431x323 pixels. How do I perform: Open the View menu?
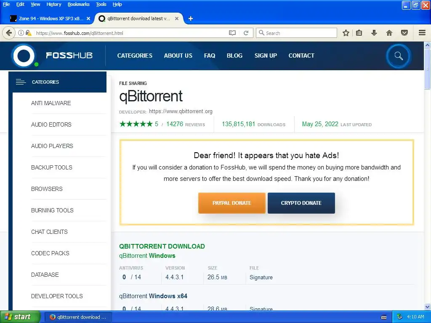coord(35,4)
